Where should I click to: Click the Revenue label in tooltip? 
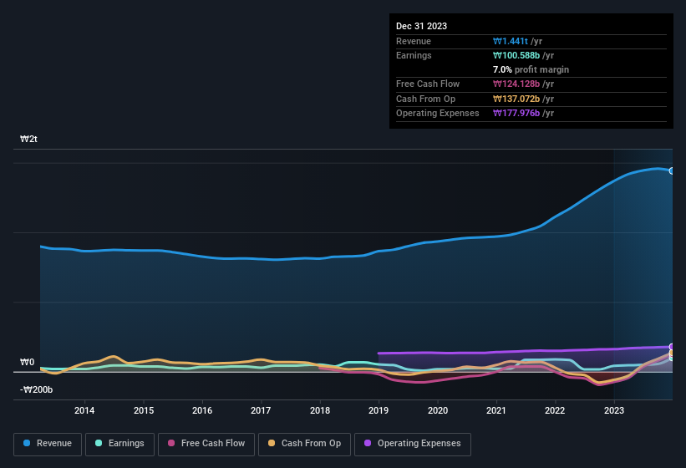(414, 41)
